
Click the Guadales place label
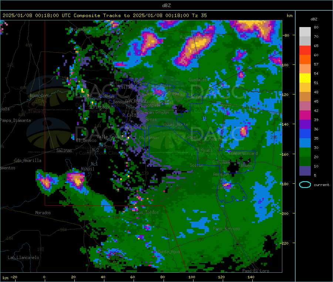click(198, 80)
